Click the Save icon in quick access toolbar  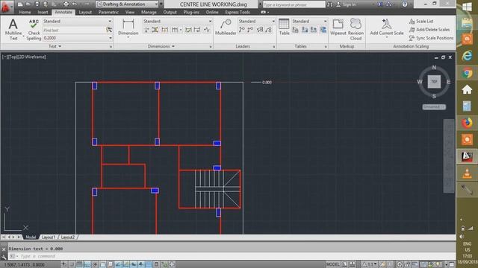coord(37,4)
